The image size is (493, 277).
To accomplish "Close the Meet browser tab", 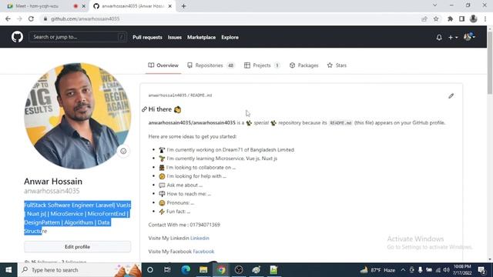I will [x=84, y=6].
